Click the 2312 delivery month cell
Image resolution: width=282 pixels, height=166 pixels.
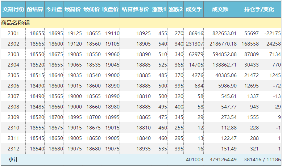(x=13, y=149)
